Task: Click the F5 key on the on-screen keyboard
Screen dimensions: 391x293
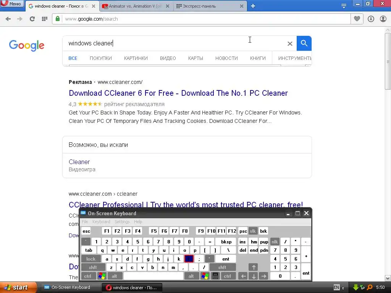Action: (154, 231)
